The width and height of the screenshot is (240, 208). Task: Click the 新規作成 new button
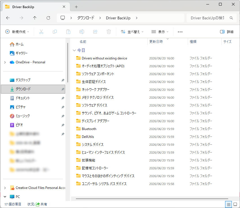(17, 32)
